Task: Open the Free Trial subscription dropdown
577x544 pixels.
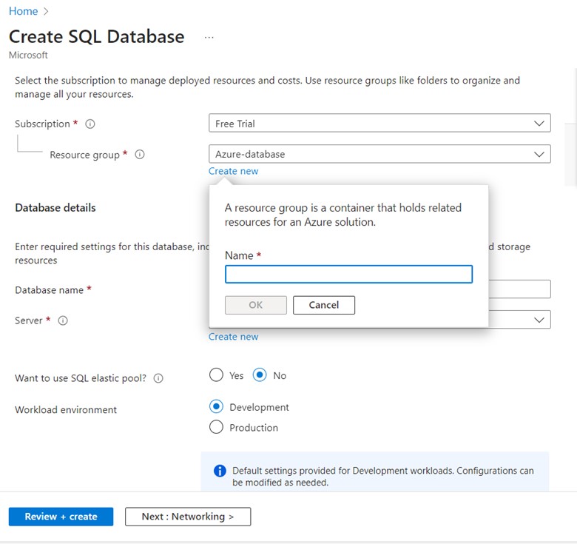Action: (379, 124)
